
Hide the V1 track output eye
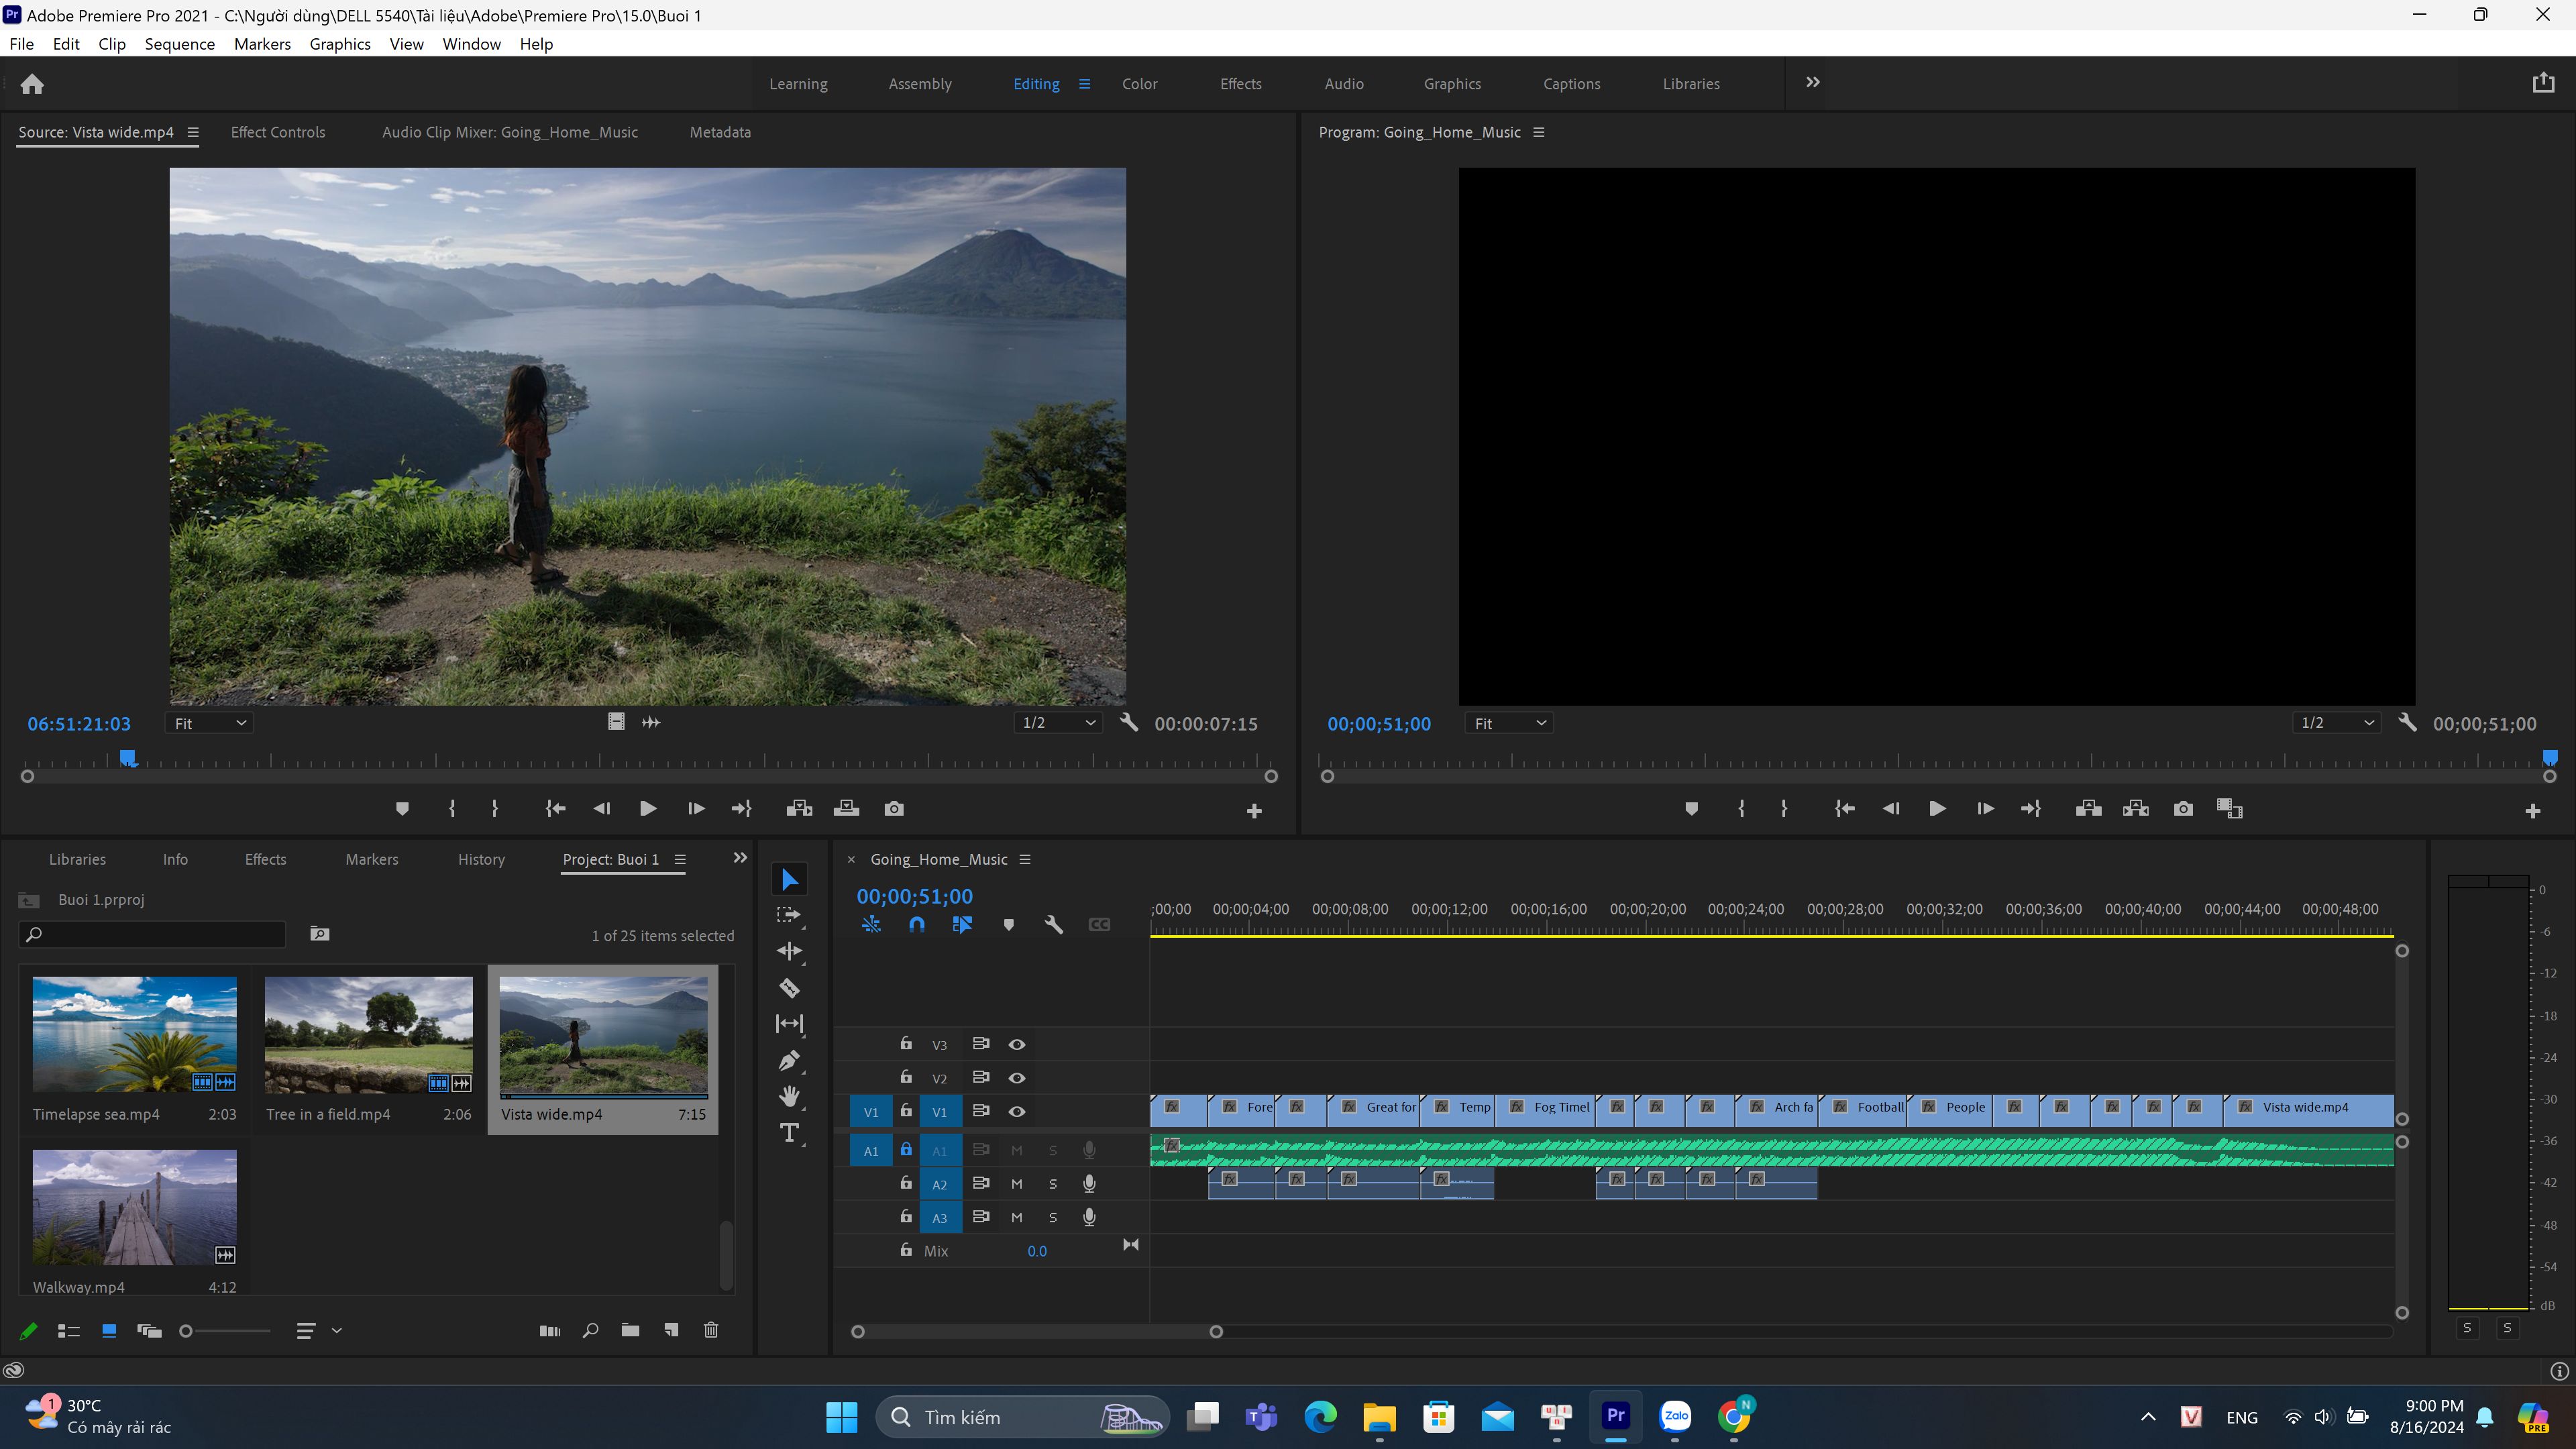click(1016, 1111)
